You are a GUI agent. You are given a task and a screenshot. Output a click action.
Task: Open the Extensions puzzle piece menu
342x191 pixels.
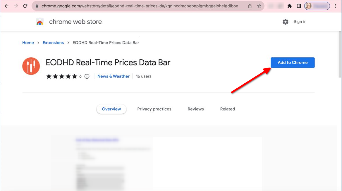point(289,6)
